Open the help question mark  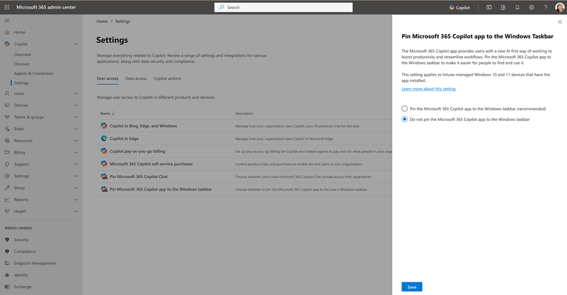point(546,8)
